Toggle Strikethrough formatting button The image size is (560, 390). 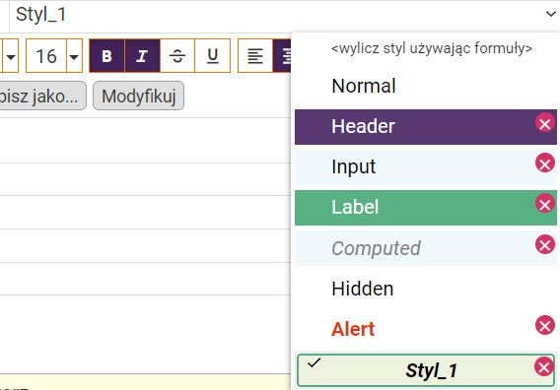tap(177, 56)
